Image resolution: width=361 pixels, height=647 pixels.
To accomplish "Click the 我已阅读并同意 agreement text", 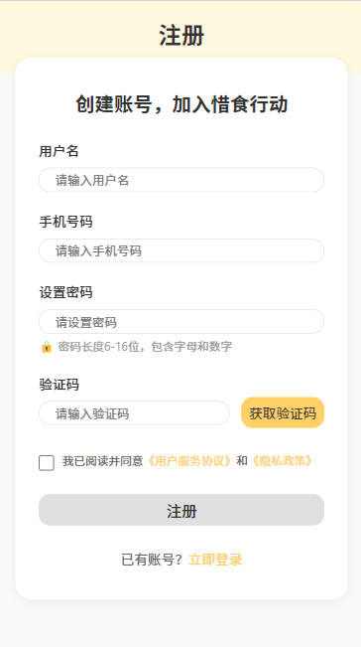I will click(x=102, y=461).
